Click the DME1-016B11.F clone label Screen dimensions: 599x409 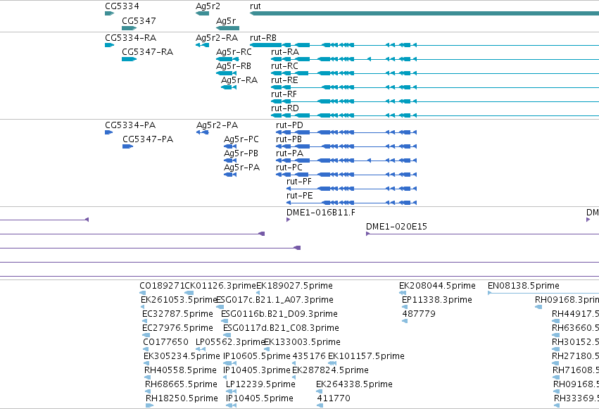coord(320,213)
